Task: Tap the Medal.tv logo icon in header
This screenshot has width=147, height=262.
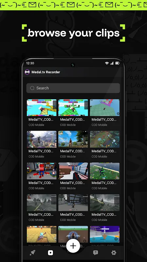Action: 27,72
